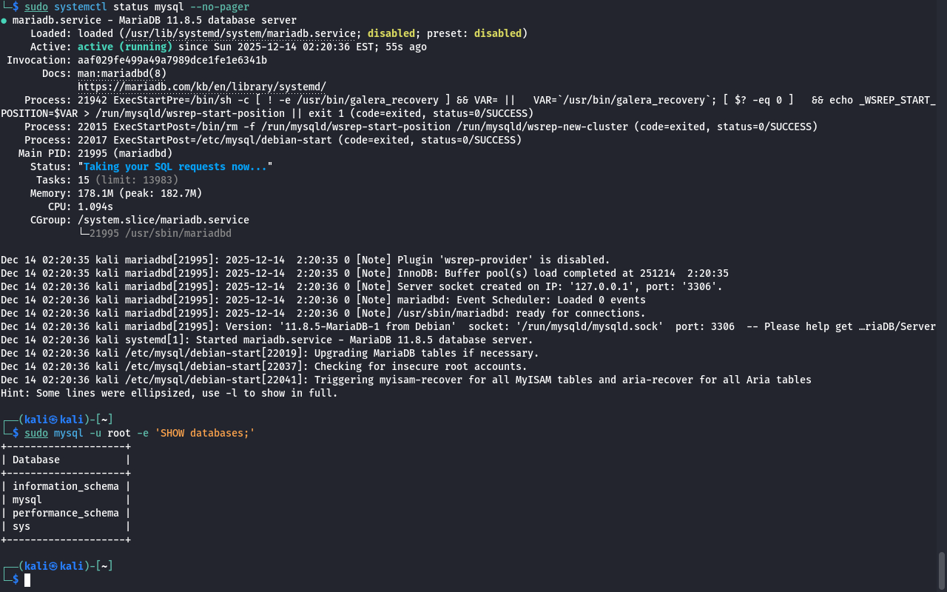Screen dimensions: 947x592
Task: Click the CGroup tree entry /usr/sbin/mariadbd
Action: pyautogui.click(x=160, y=233)
